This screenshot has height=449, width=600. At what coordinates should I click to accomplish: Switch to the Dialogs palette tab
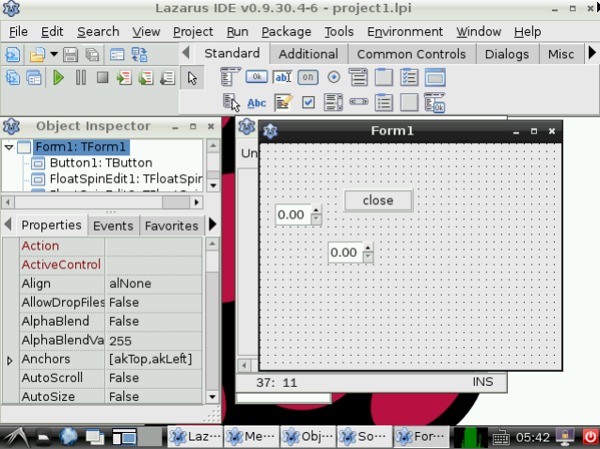[507, 54]
